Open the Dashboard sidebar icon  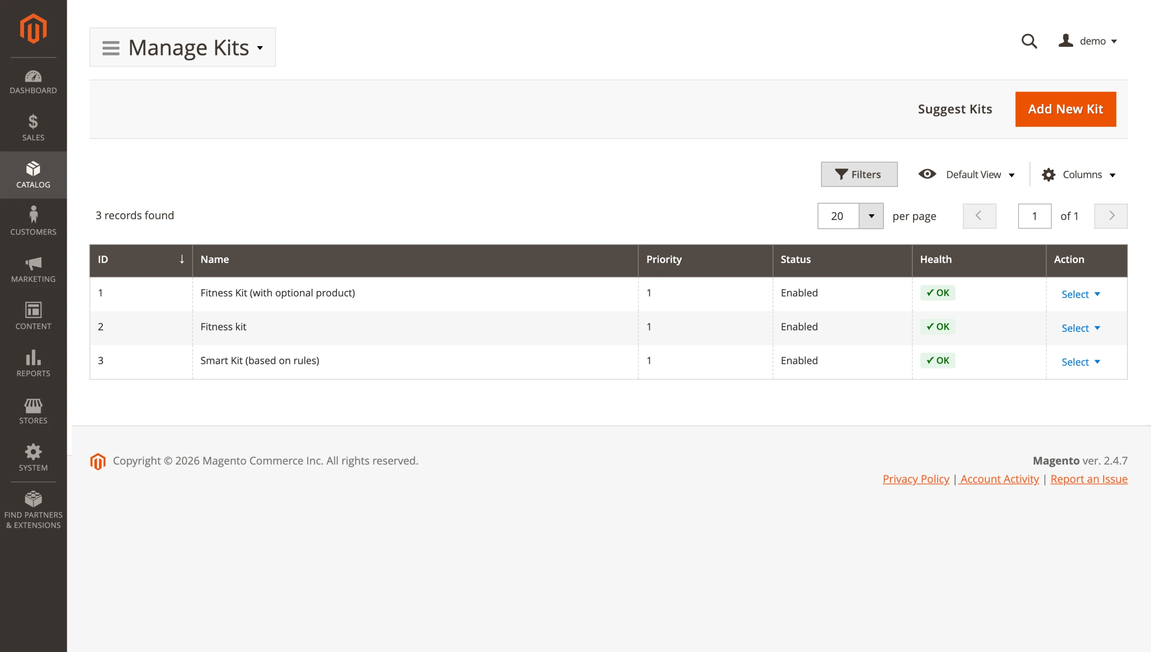pos(33,82)
